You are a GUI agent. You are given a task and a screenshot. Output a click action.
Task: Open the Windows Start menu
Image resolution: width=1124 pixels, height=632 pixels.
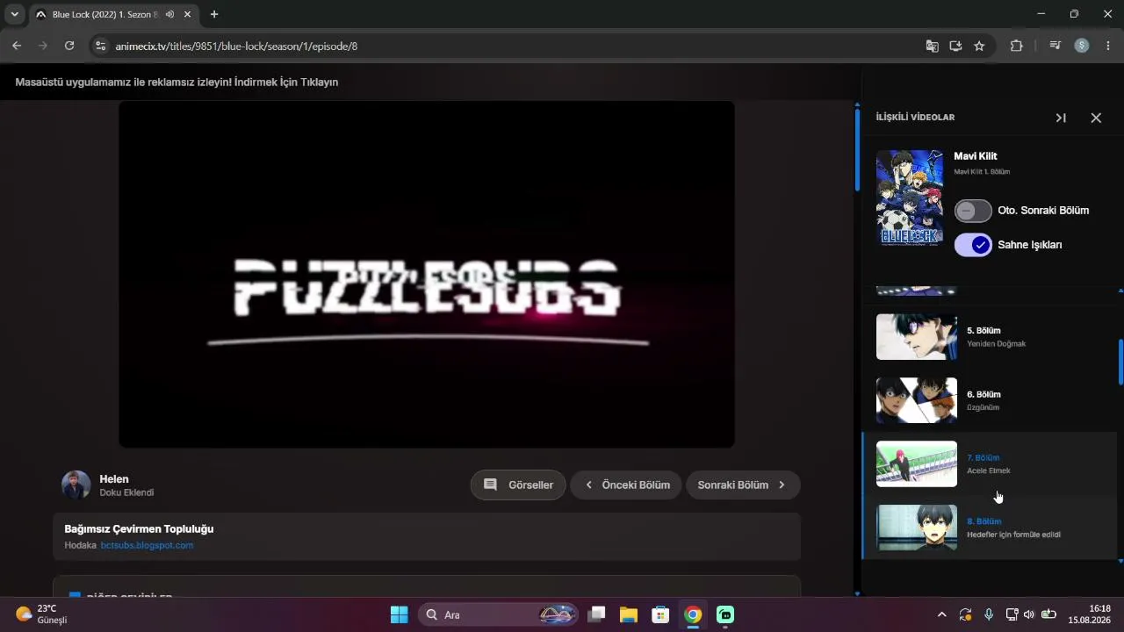[x=399, y=614]
